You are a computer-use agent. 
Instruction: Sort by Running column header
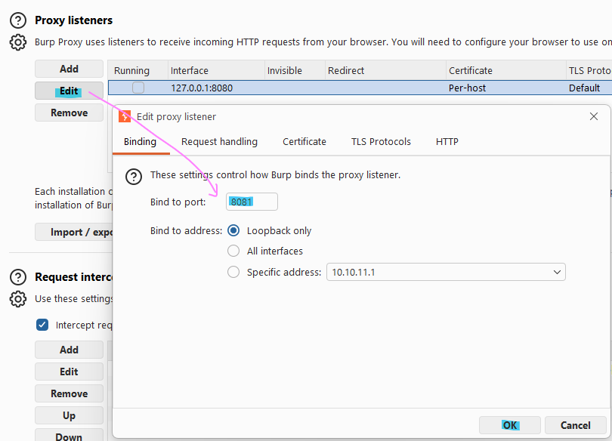138,70
